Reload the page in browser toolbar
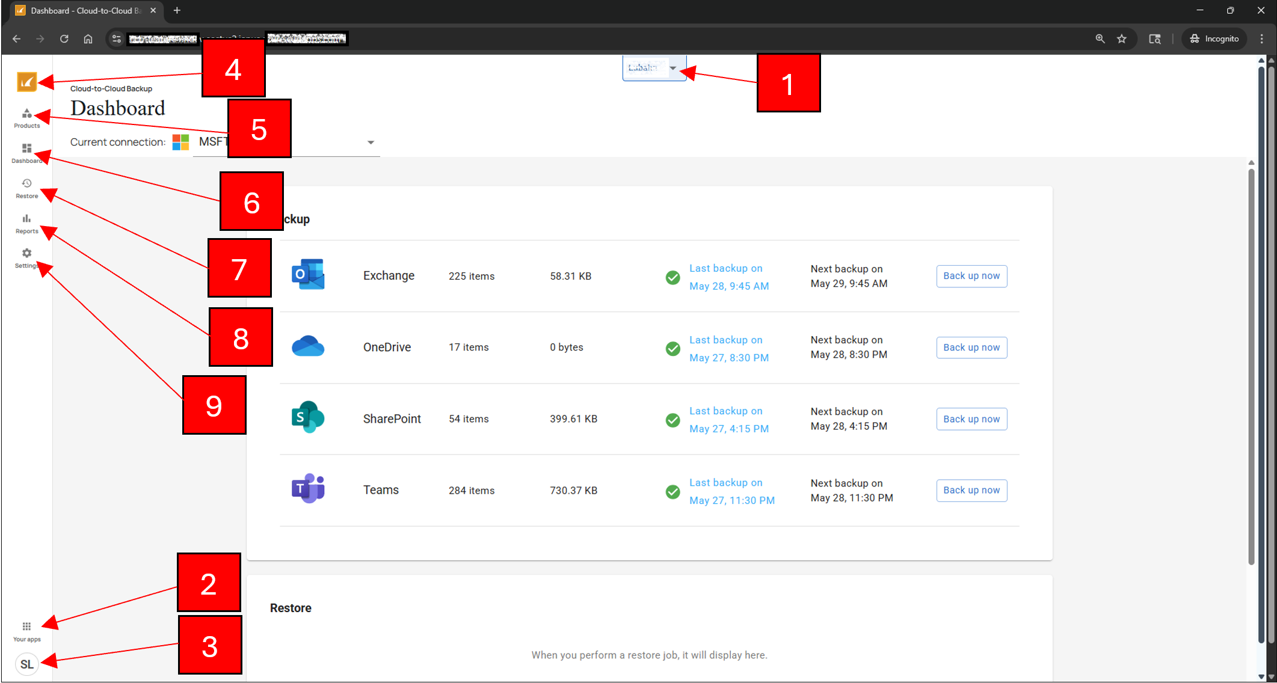 coord(64,38)
